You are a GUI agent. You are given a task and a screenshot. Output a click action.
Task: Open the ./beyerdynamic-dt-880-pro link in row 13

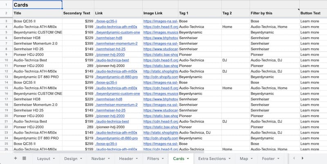coord(116,77)
